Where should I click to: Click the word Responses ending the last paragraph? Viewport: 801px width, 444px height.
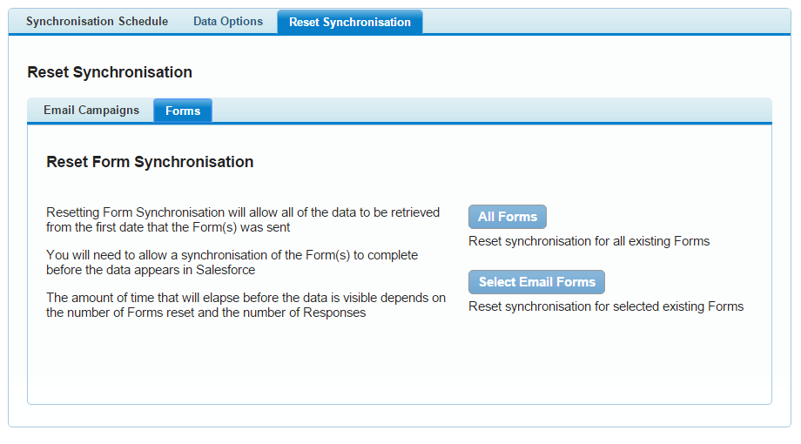(334, 313)
